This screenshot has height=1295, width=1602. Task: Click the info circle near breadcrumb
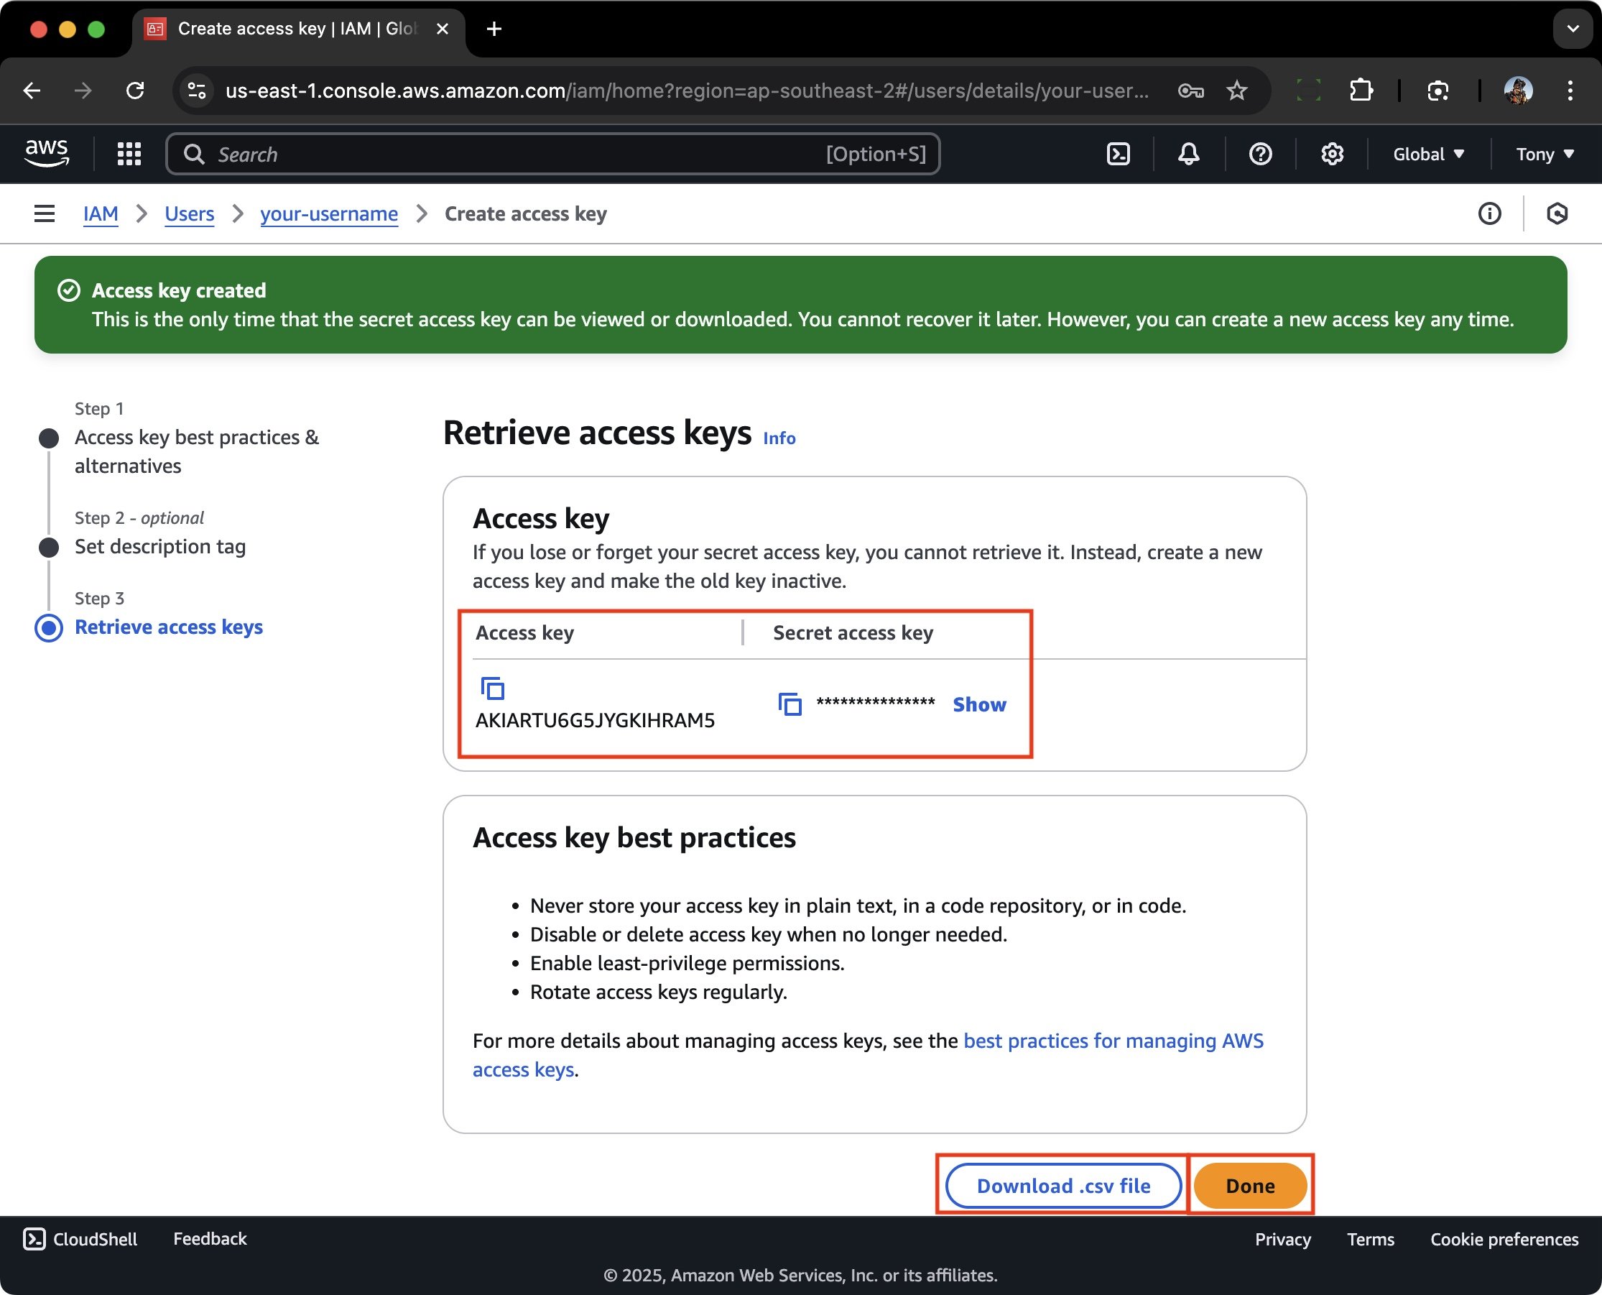click(1489, 214)
